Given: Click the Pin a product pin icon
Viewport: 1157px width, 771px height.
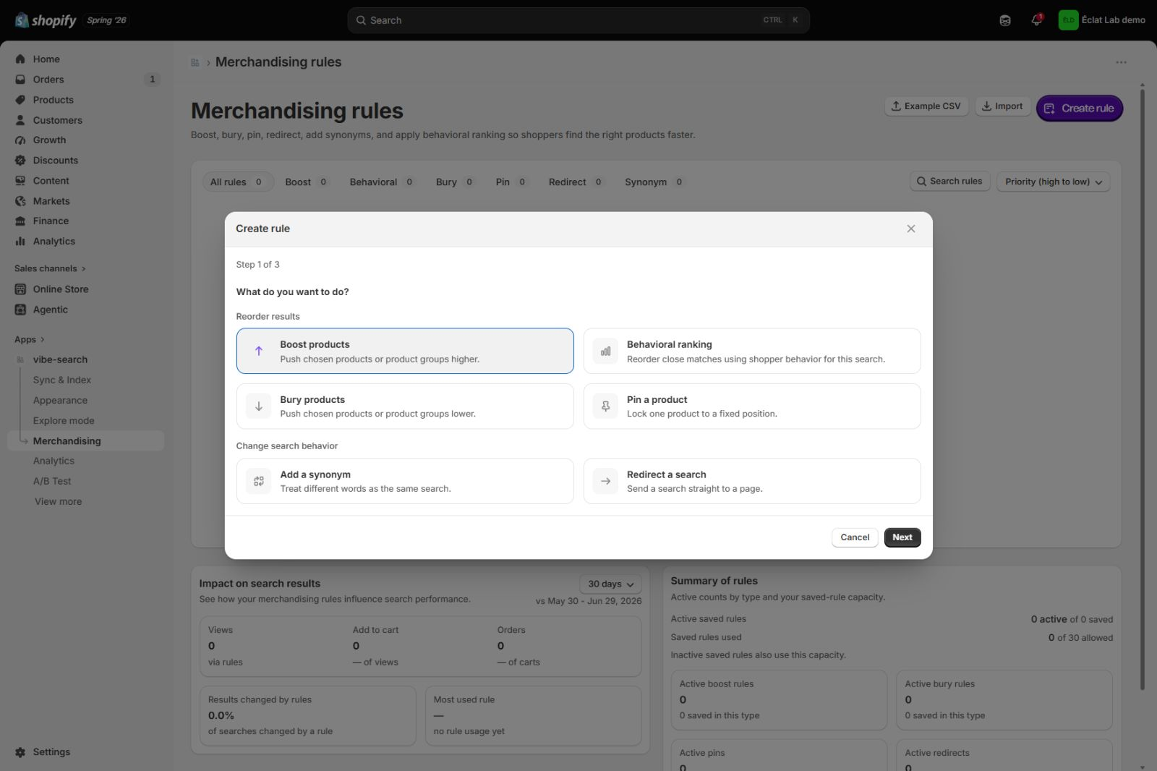Looking at the screenshot, I should click(x=605, y=406).
